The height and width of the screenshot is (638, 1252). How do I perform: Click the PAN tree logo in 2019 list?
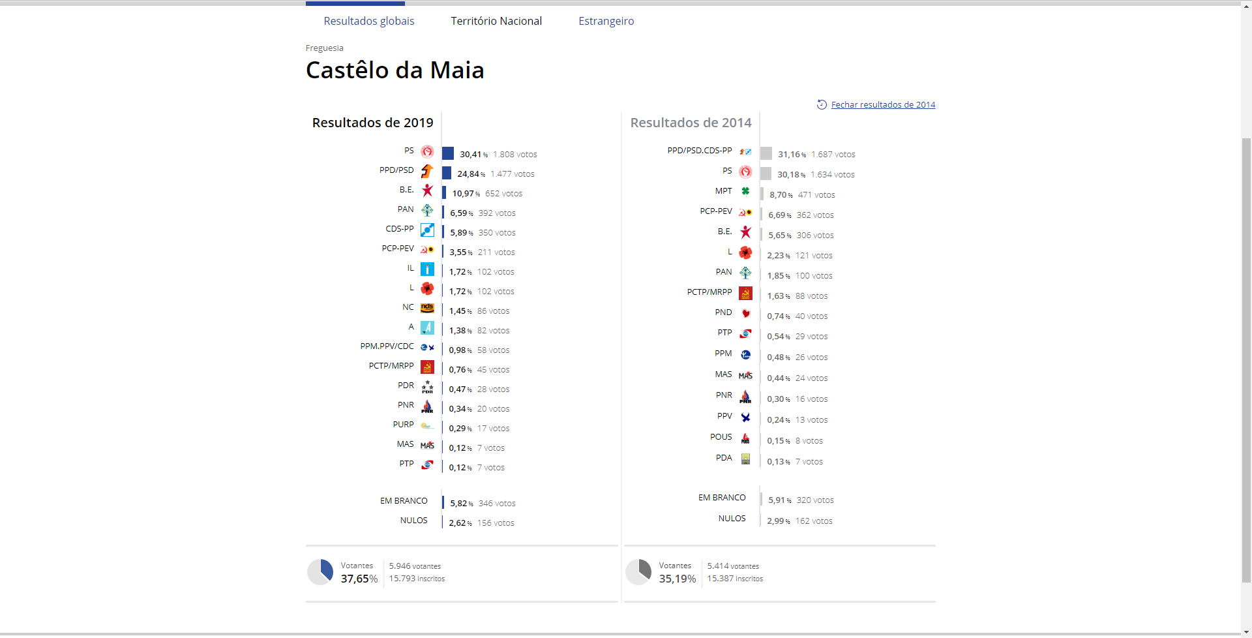point(427,210)
